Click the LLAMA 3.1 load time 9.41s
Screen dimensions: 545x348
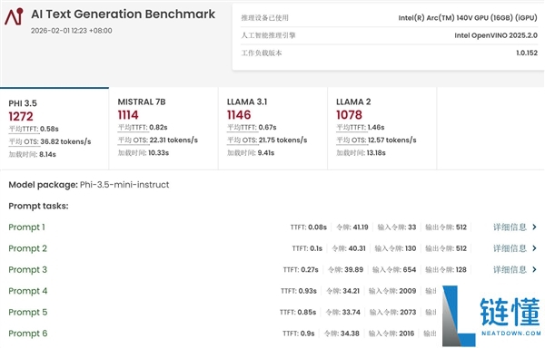[x=266, y=153]
